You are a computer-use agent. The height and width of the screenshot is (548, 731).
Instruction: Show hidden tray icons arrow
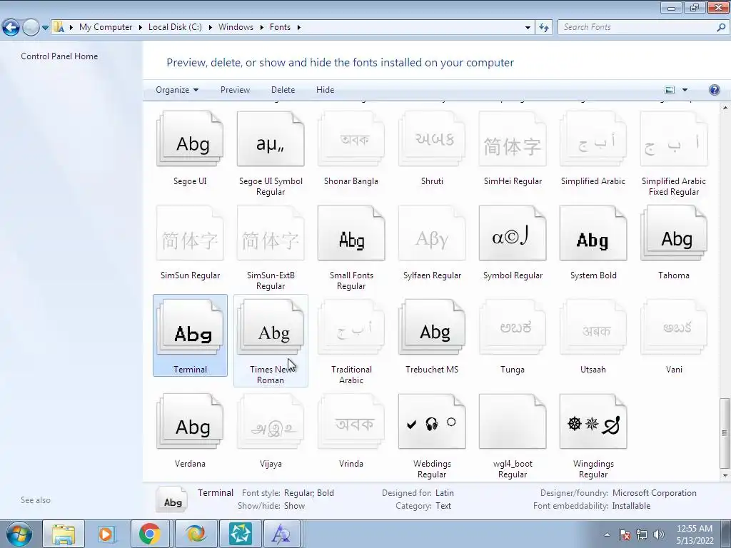(607, 535)
